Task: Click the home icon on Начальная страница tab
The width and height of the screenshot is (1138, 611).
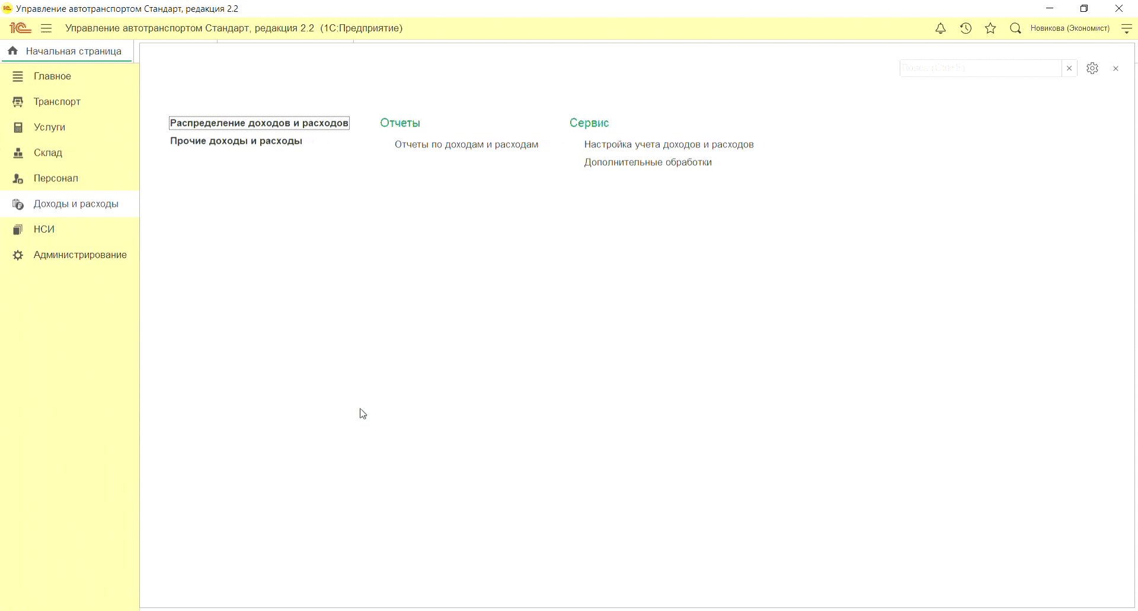Action: click(12, 51)
